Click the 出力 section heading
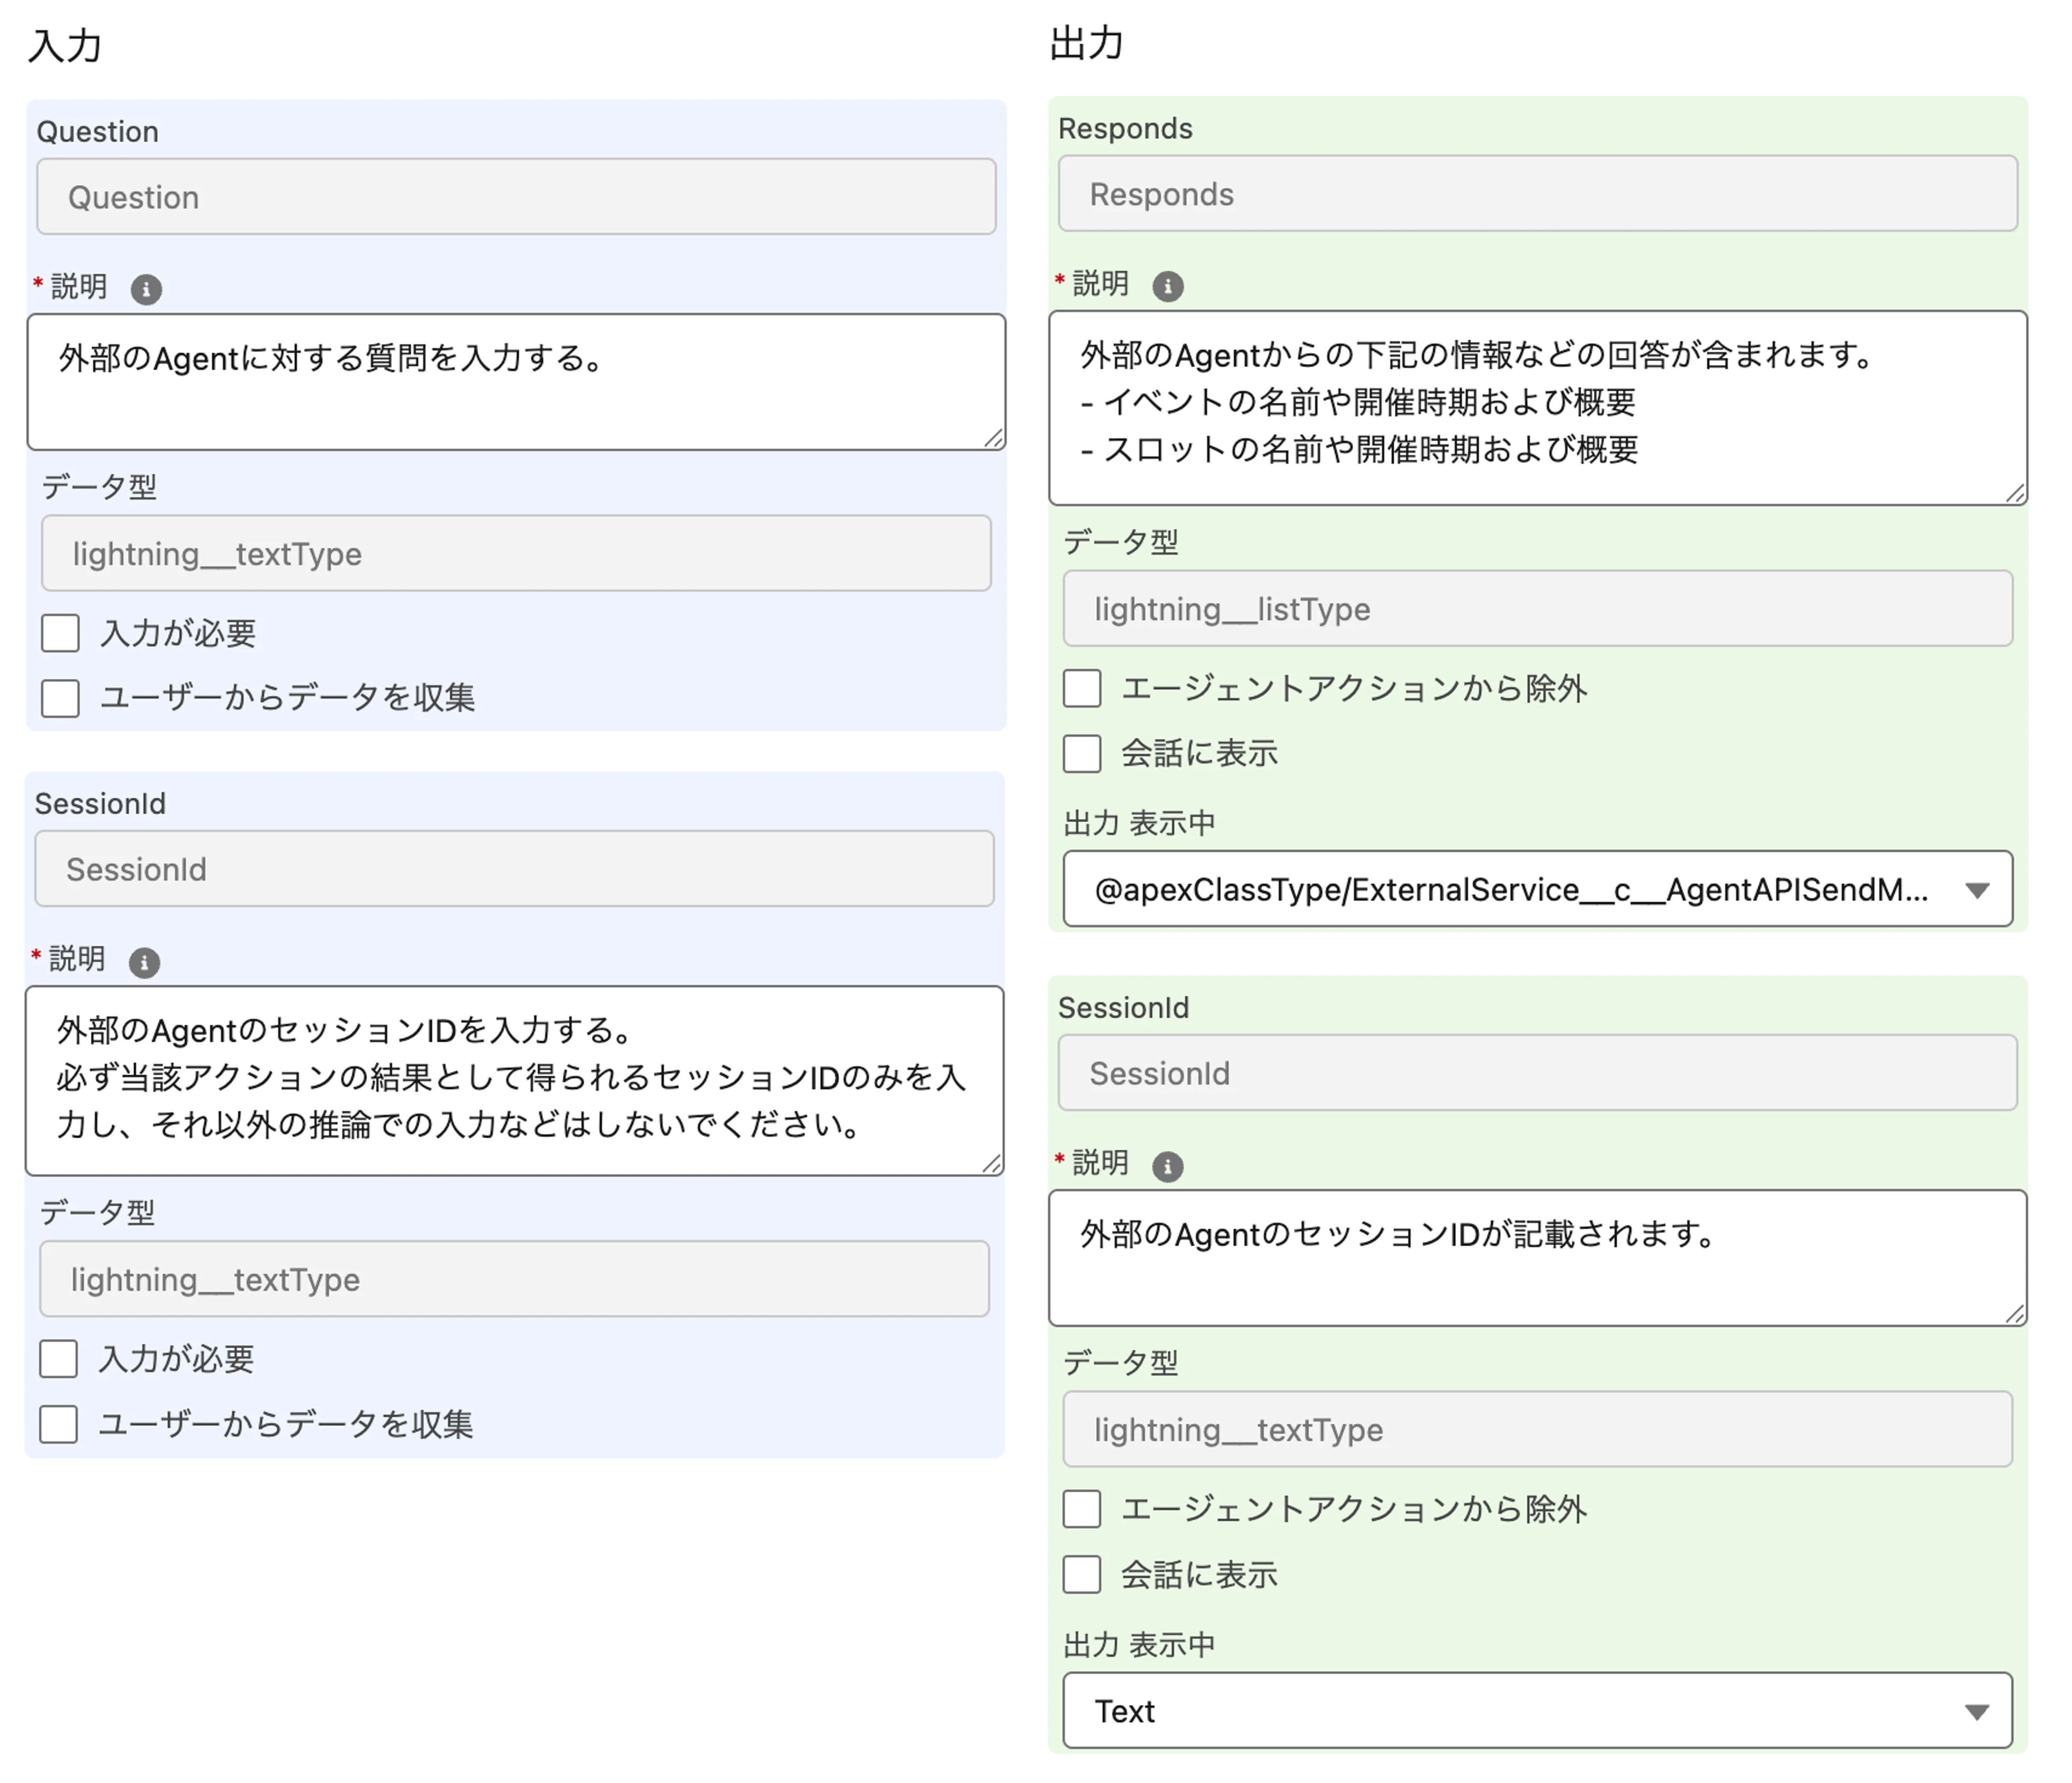The height and width of the screenshot is (1783, 2072). pyautogui.click(x=1087, y=44)
